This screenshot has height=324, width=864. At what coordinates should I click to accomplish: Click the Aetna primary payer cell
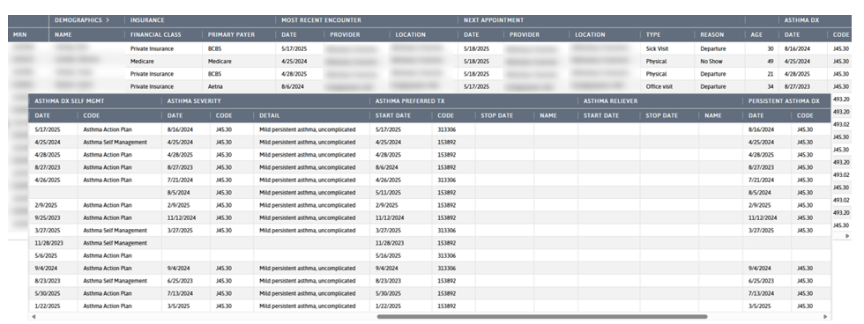pyautogui.click(x=215, y=87)
